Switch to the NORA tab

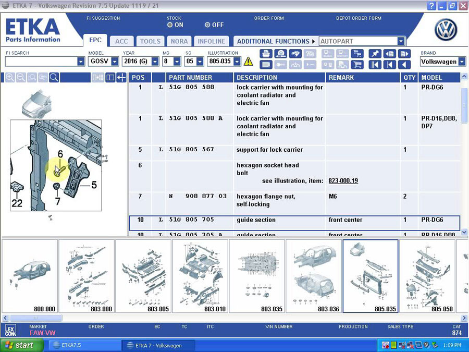[x=179, y=41]
